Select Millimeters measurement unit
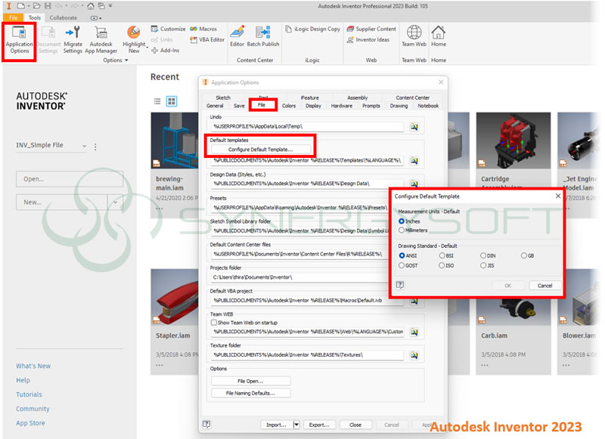 402,230
